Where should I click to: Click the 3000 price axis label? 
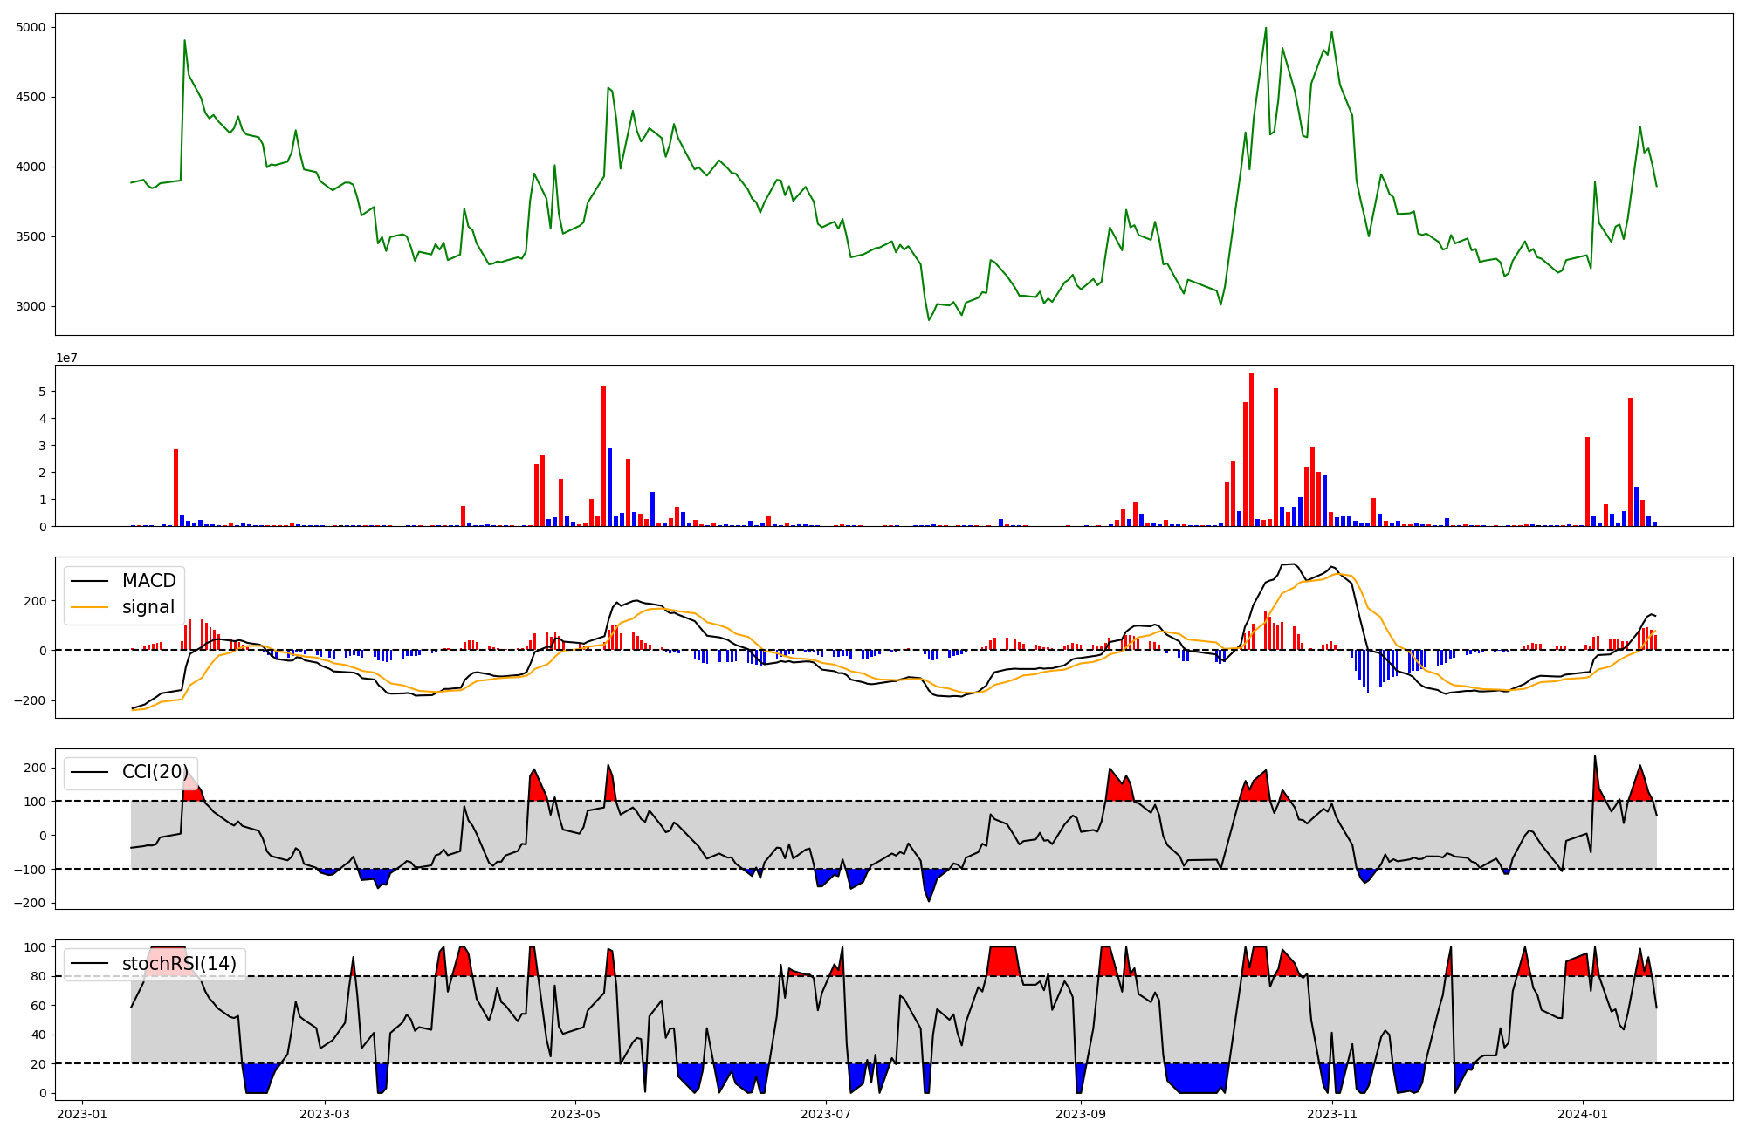point(31,307)
